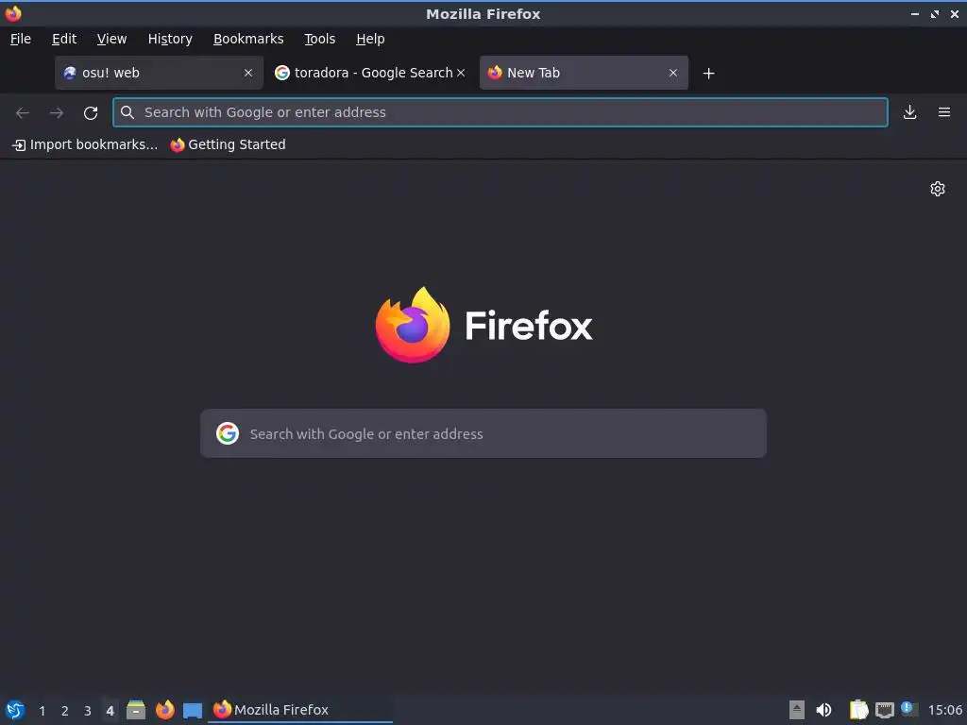Click Import bookmarks... in bookmarks toolbar
The height and width of the screenshot is (725, 967).
(85, 144)
